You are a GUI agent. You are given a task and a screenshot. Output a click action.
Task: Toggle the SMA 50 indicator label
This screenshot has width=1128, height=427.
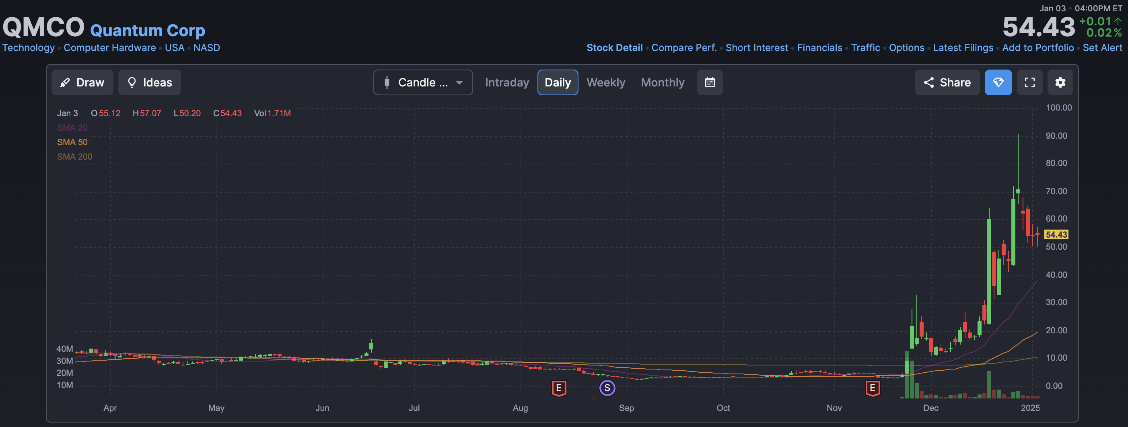click(x=72, y=142)
